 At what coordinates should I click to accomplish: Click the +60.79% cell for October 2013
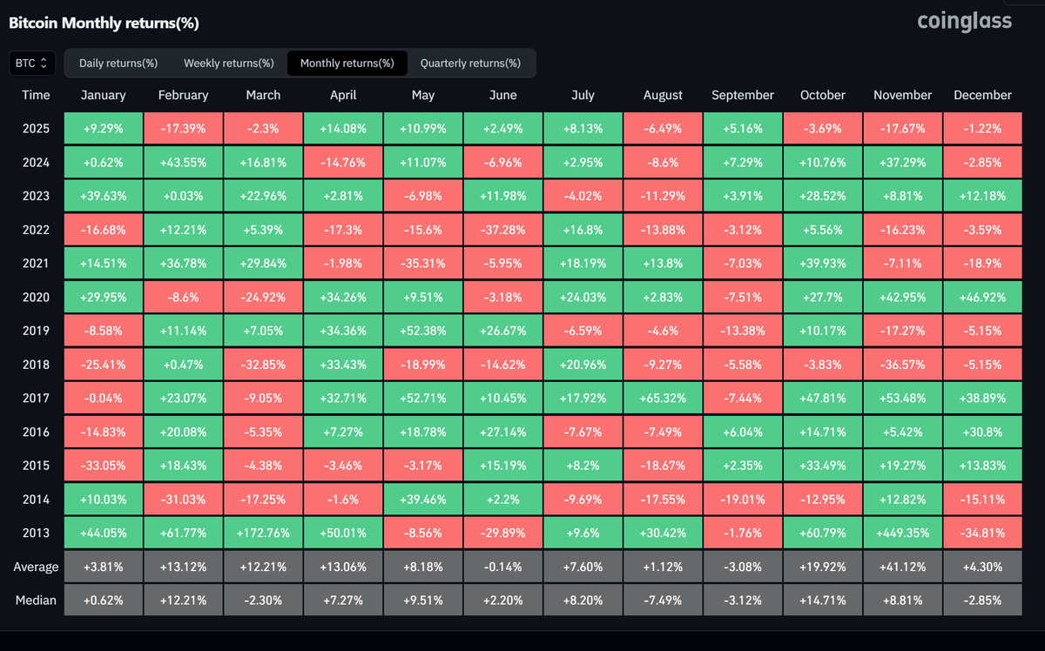pyautogui.click(x=823, y=533)
